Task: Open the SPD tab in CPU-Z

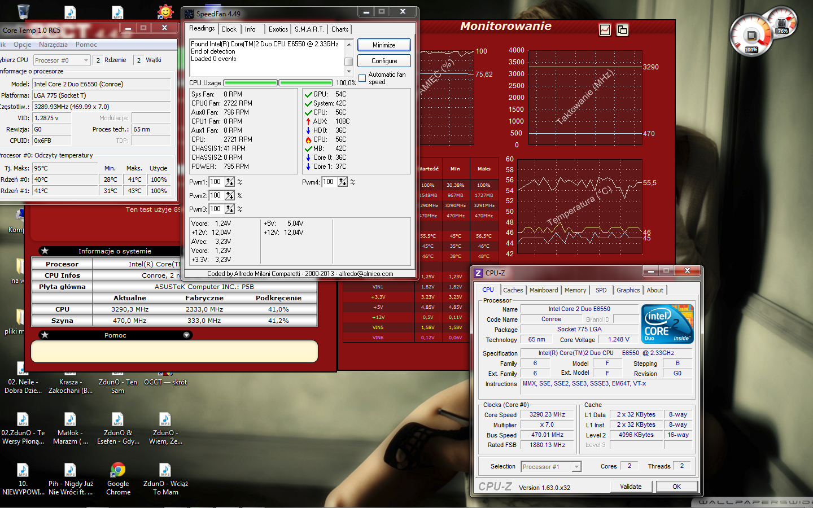Action: coord(601,290)
